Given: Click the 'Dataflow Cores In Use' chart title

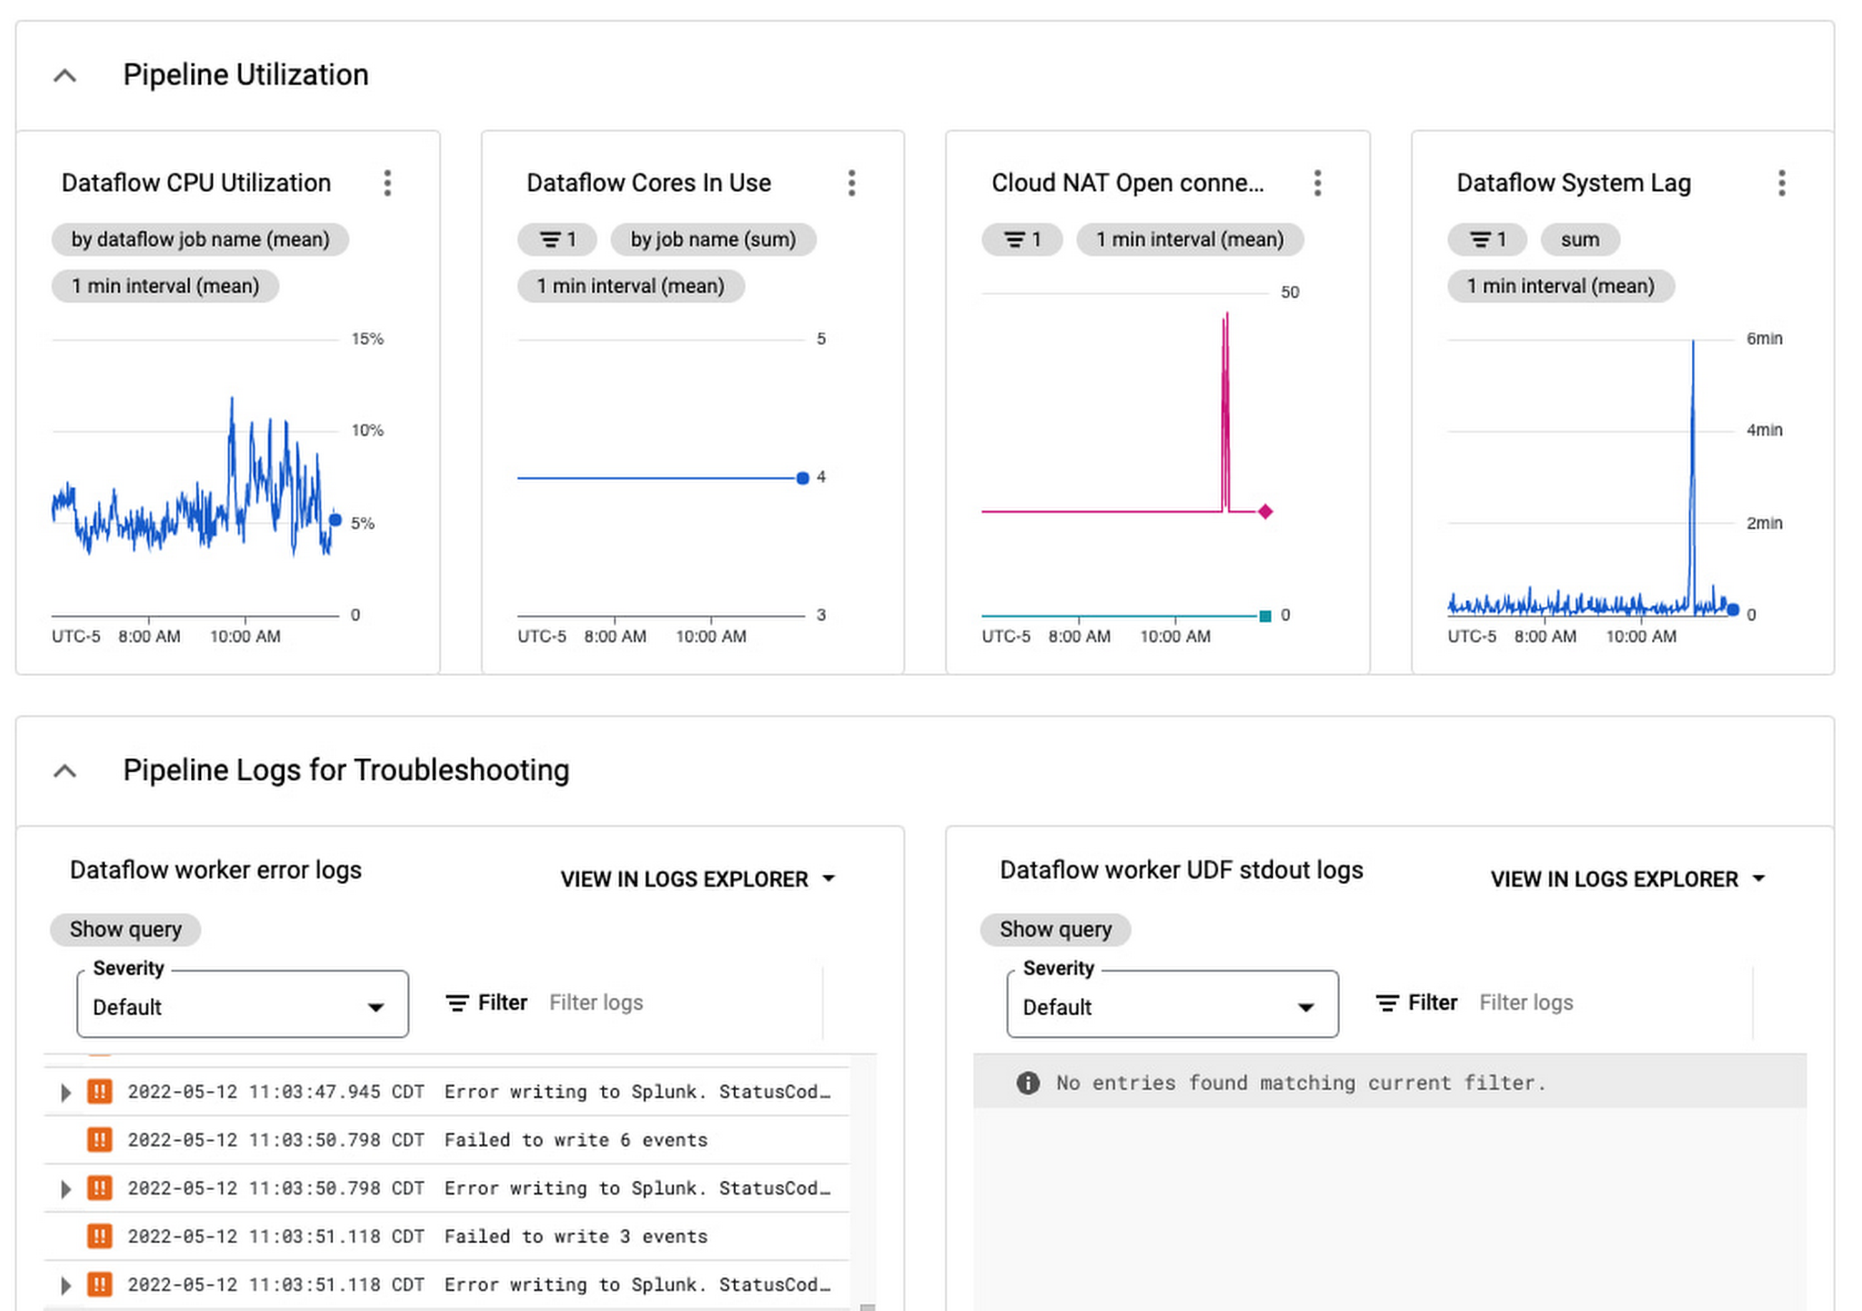Looking at the screenshot, I should tap(649, 183).
